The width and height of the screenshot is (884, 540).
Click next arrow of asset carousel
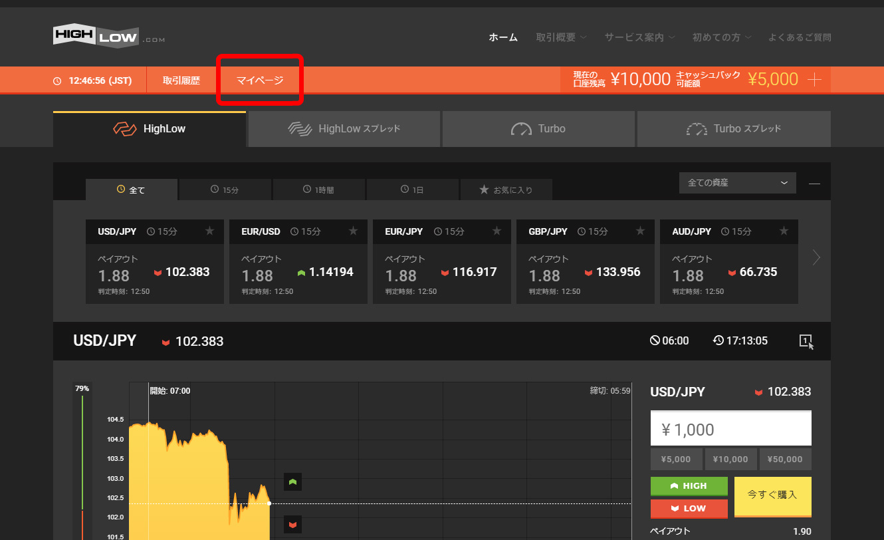pos(816,257)
